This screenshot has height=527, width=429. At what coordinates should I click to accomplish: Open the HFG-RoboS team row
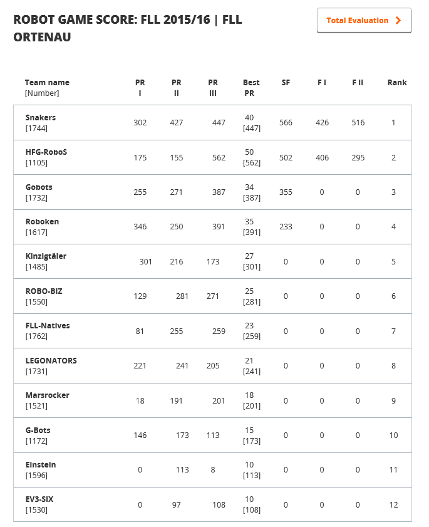(46, 152)
